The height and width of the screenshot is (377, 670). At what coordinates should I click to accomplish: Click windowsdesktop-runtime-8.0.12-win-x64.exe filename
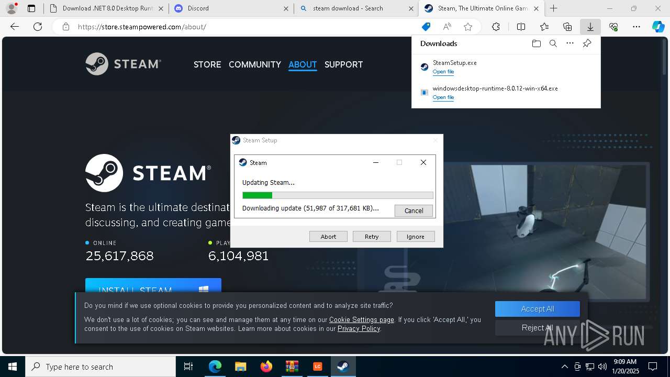pyautogui.click(x=495, y=88)
